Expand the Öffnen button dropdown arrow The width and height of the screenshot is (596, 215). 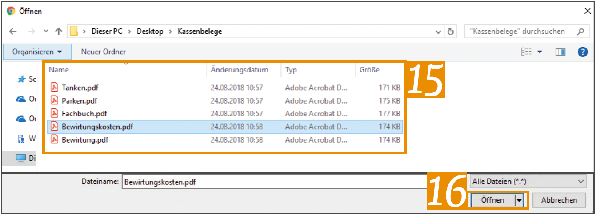519,200
